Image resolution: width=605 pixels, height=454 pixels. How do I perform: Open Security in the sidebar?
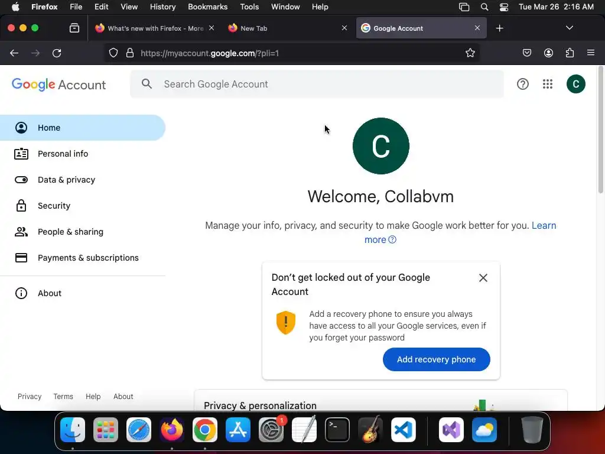[x=83, y=206]
